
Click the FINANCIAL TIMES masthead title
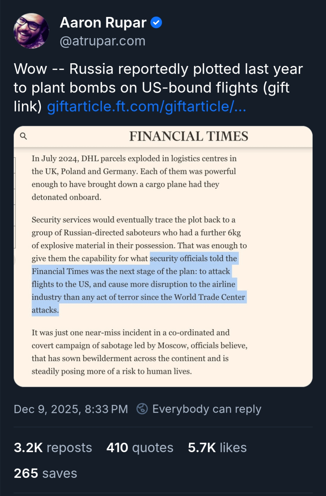pos(189,136)
